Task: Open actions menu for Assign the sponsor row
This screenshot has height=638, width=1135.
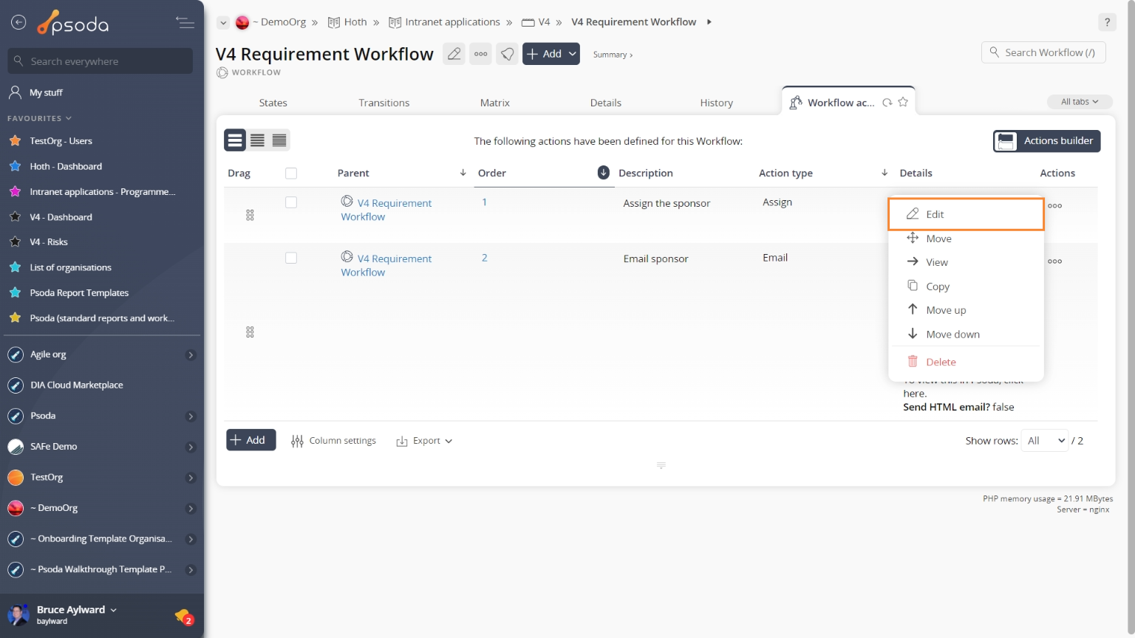Action: coord(1055,206)
